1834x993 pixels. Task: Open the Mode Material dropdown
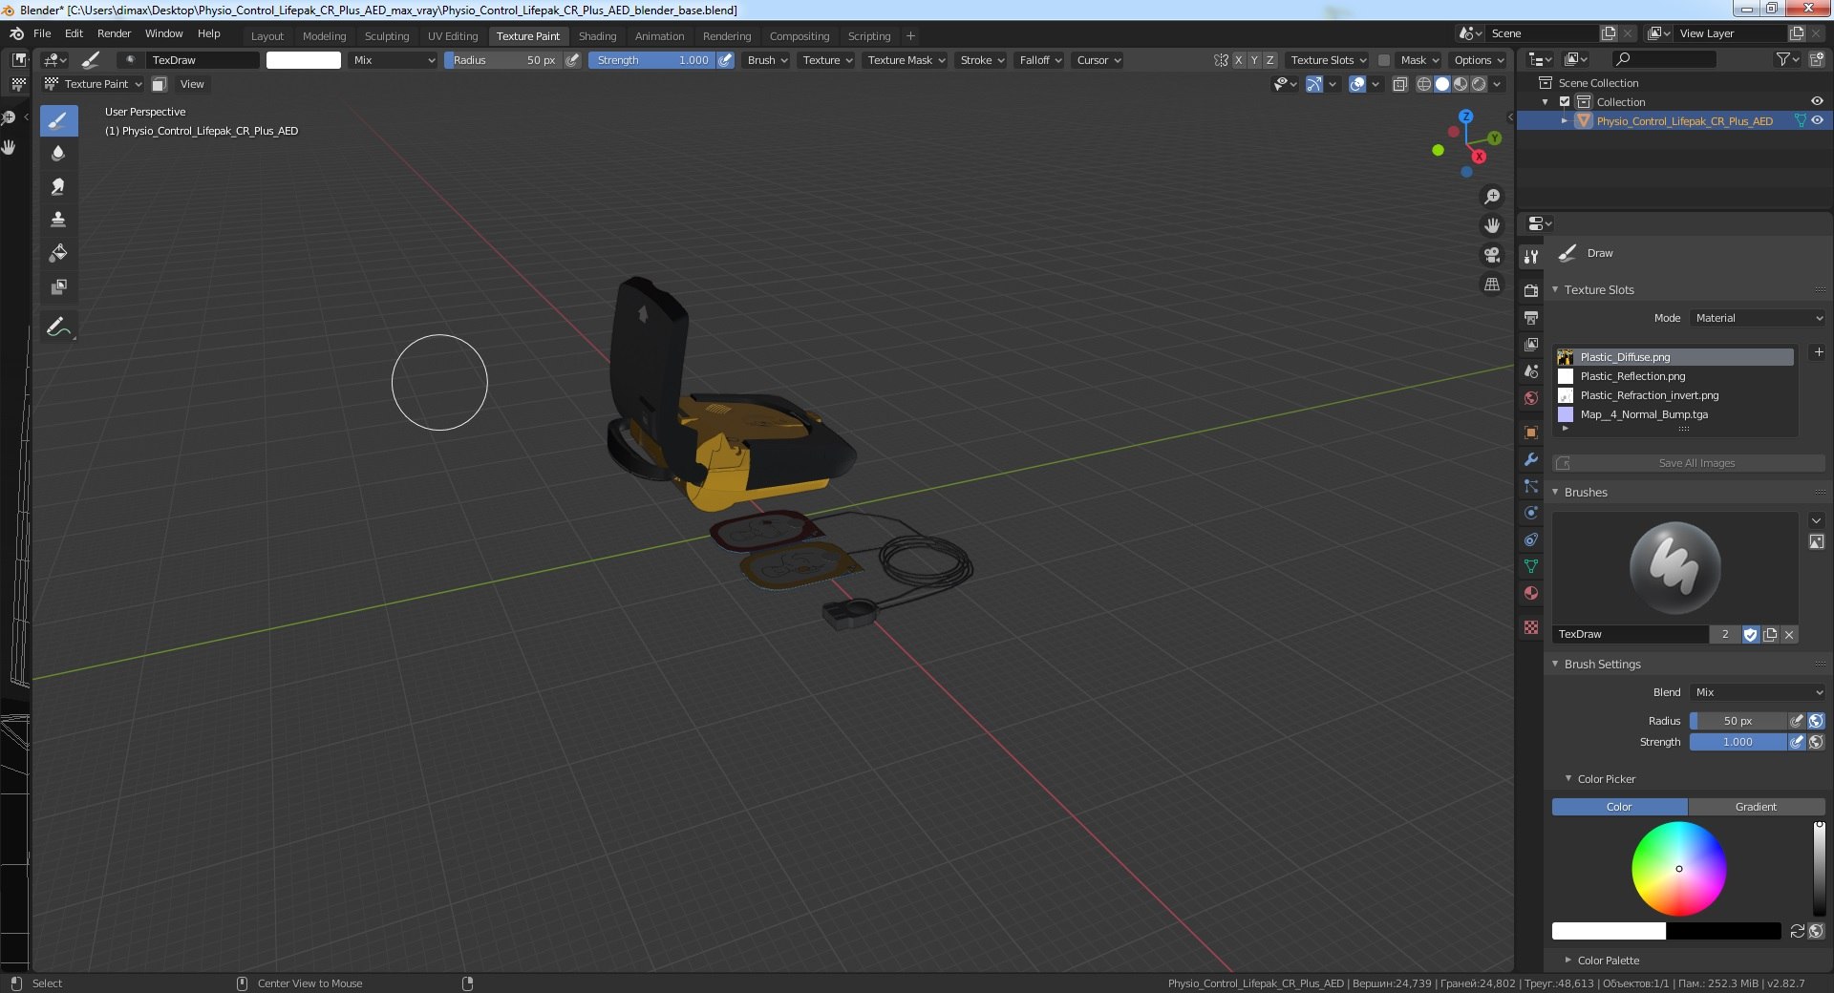(x=1759, y=318)
